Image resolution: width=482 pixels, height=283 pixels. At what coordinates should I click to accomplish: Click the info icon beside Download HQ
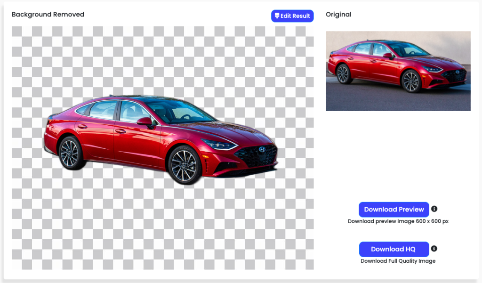434,249
